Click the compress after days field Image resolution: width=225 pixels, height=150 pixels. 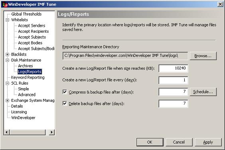pos(174,92)
